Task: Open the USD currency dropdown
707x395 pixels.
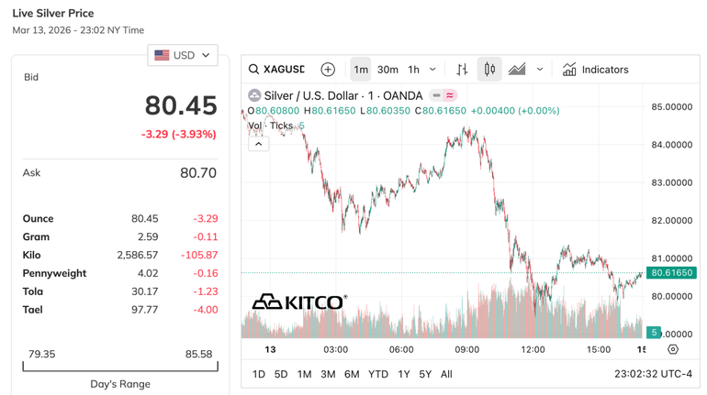Action: point(183,55)
